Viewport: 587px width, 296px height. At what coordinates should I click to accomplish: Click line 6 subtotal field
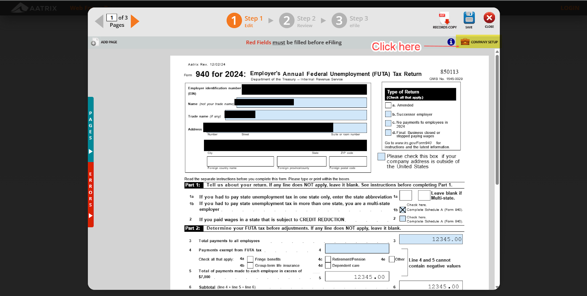[x=431, y=286]
